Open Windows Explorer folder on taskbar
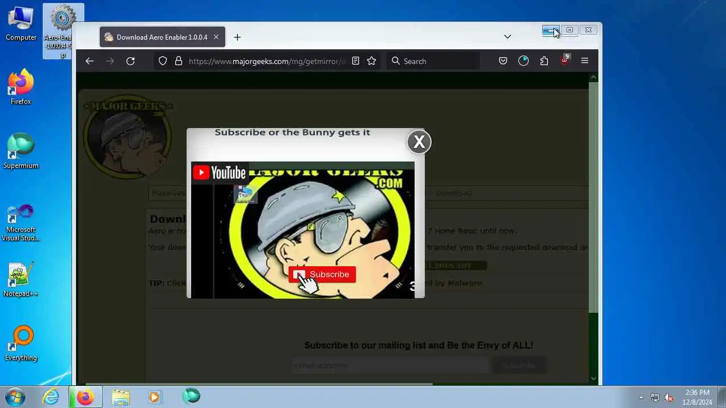Image resolution: width=726 pixels, height=408 pixels. (x=121, y=397)
